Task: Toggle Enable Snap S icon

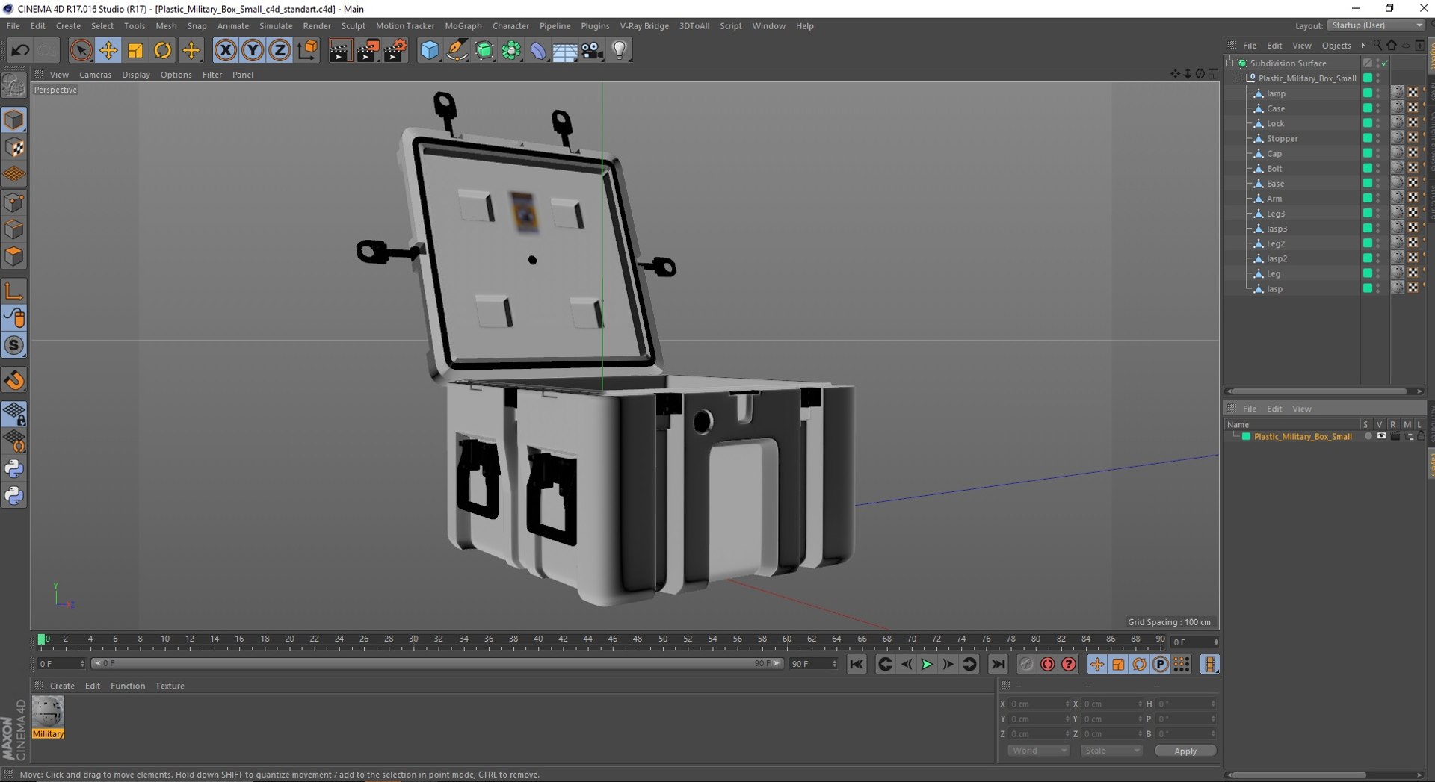Action: coord(14,345)
